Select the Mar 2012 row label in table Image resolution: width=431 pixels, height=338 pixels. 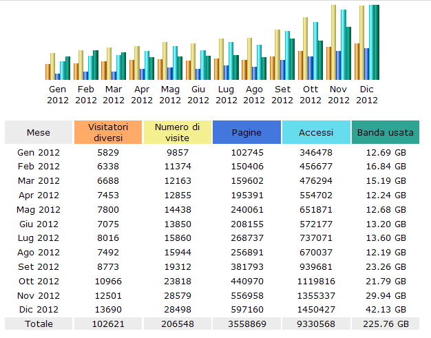pyautogui.click(x=39, y=181)
